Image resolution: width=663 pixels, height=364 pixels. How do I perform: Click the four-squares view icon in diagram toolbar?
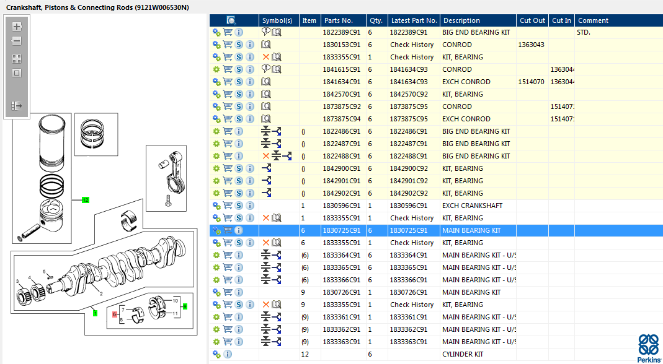click(x=17, y=59)
